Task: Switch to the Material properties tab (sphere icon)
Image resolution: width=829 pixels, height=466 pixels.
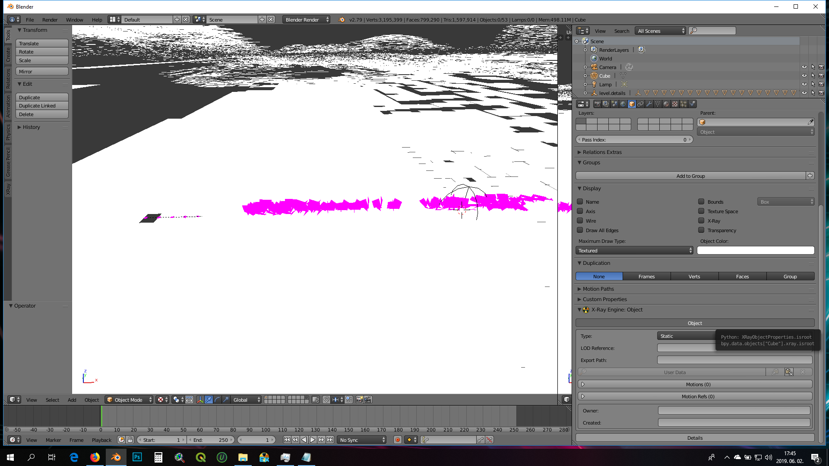Action: pos(666,104)
